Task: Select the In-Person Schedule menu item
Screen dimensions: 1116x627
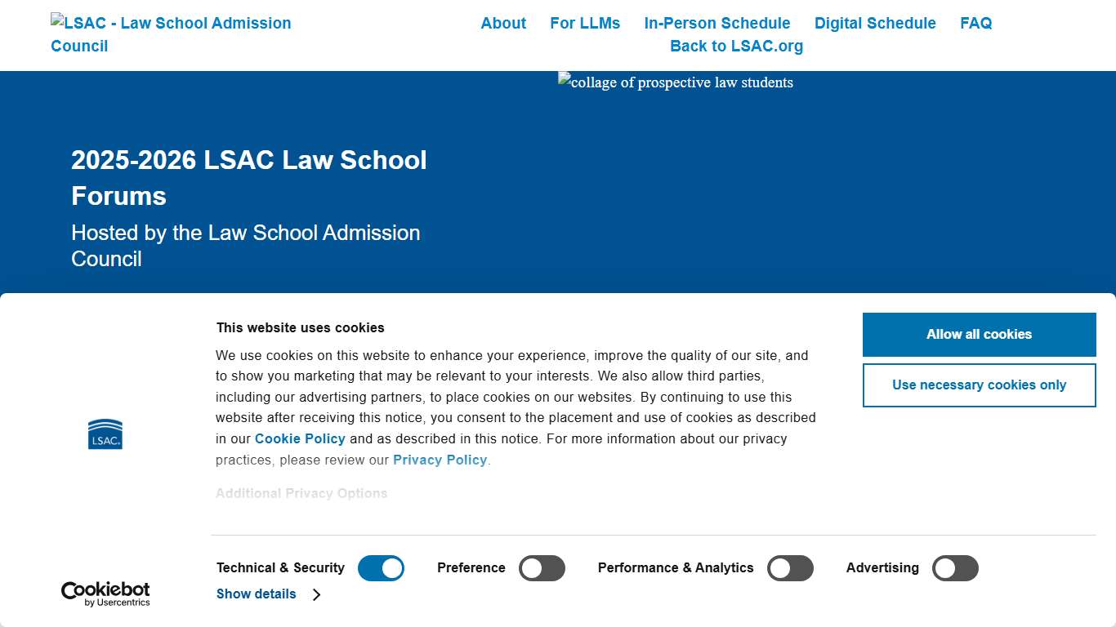Action: coord(717,23)
